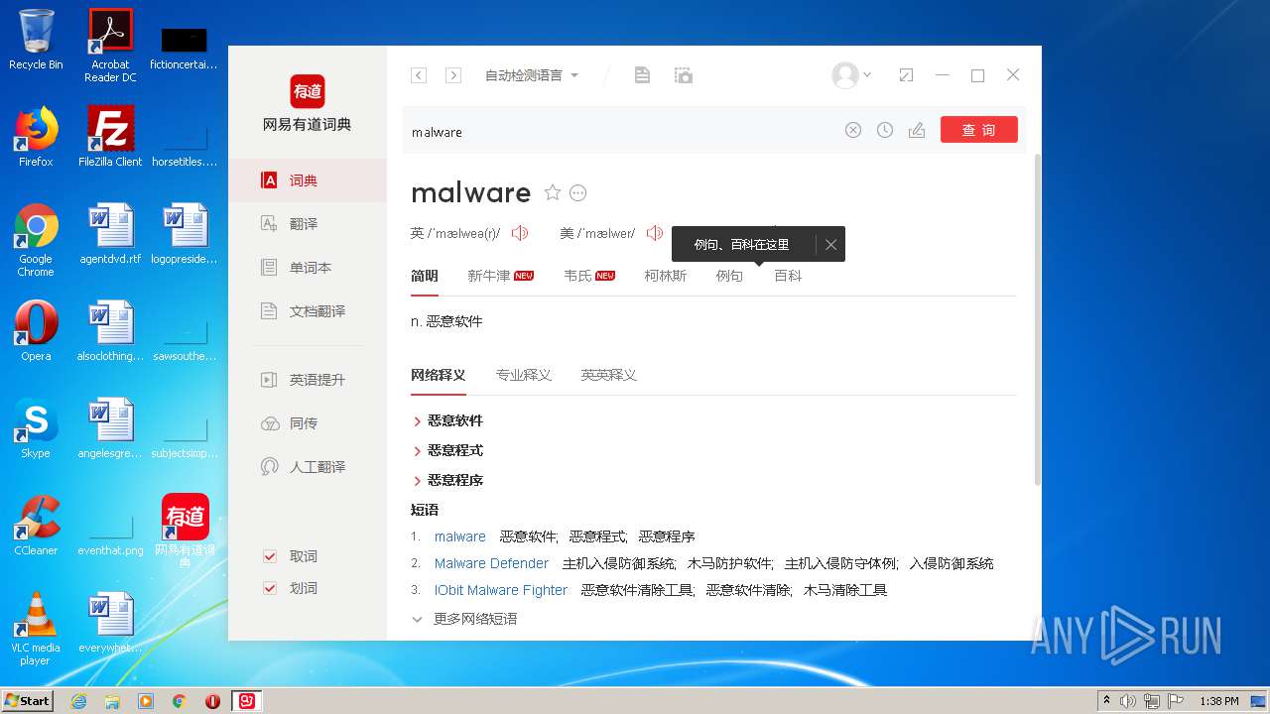Open the malware phrase link

click(x=460, y=536)
